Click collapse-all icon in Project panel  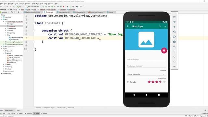pos(15,12)
